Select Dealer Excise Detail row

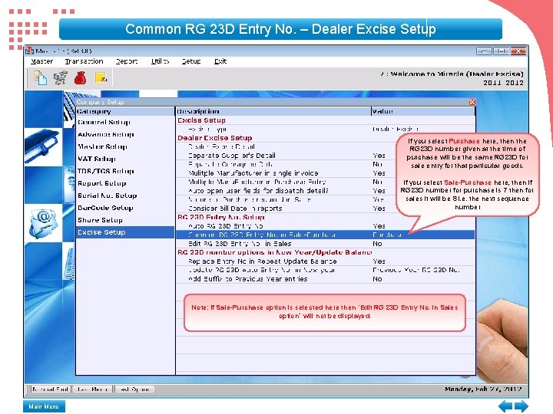tap(326, 146)
